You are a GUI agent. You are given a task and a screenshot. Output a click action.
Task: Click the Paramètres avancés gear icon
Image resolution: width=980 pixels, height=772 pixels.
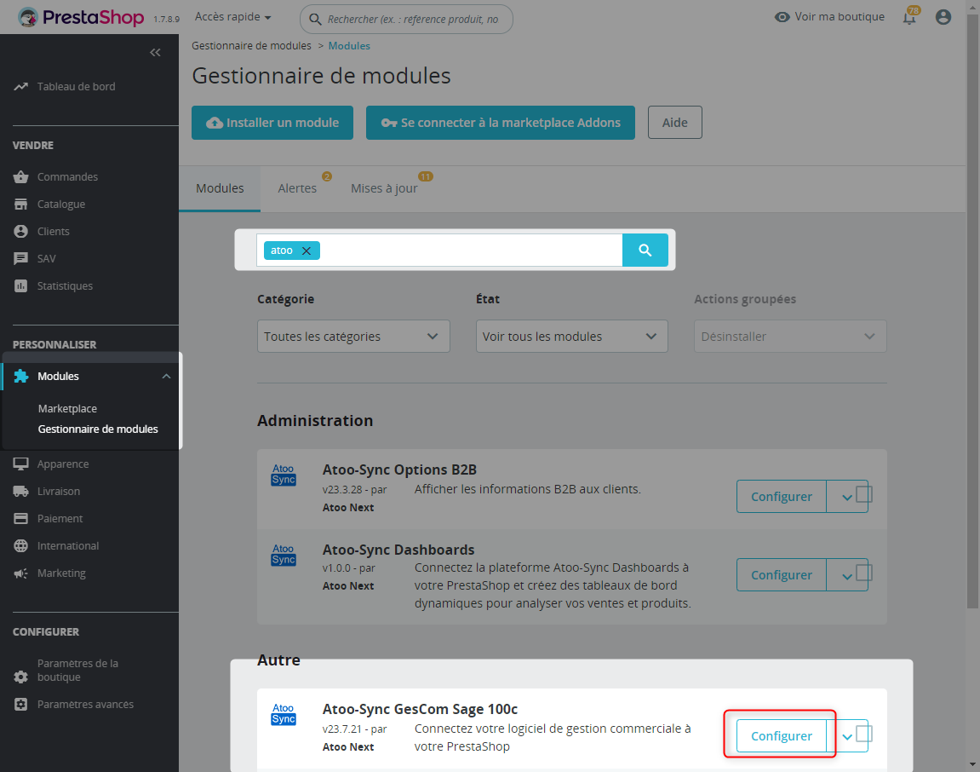pyautogui.click(x=20, y=705)
